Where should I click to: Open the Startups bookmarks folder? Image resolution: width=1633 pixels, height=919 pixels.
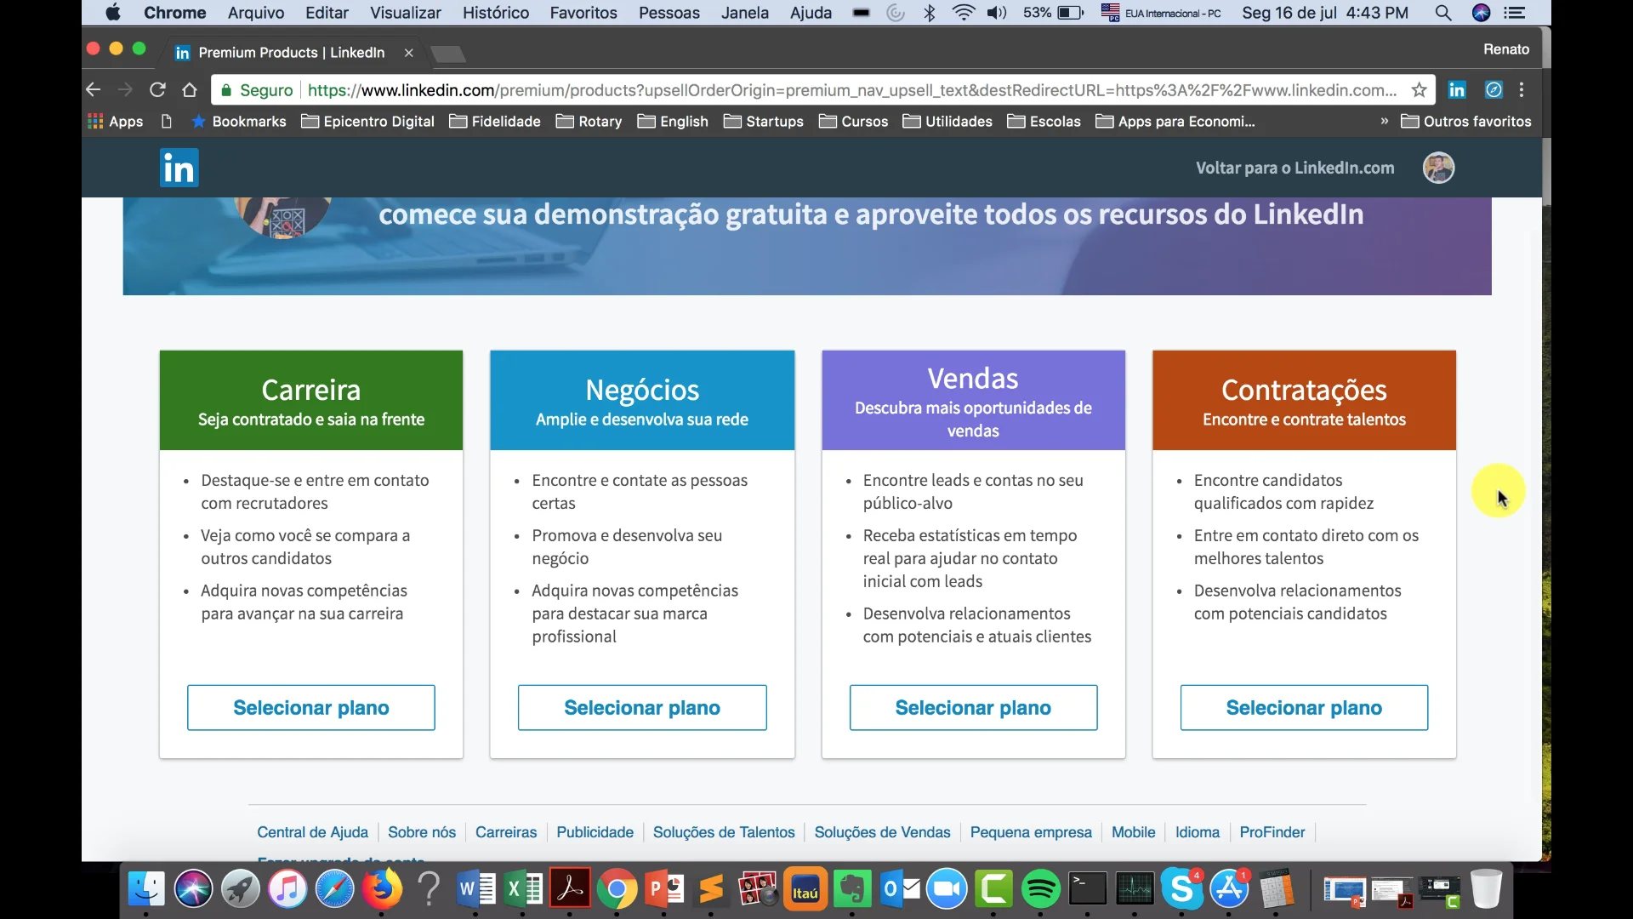[764, 122]
